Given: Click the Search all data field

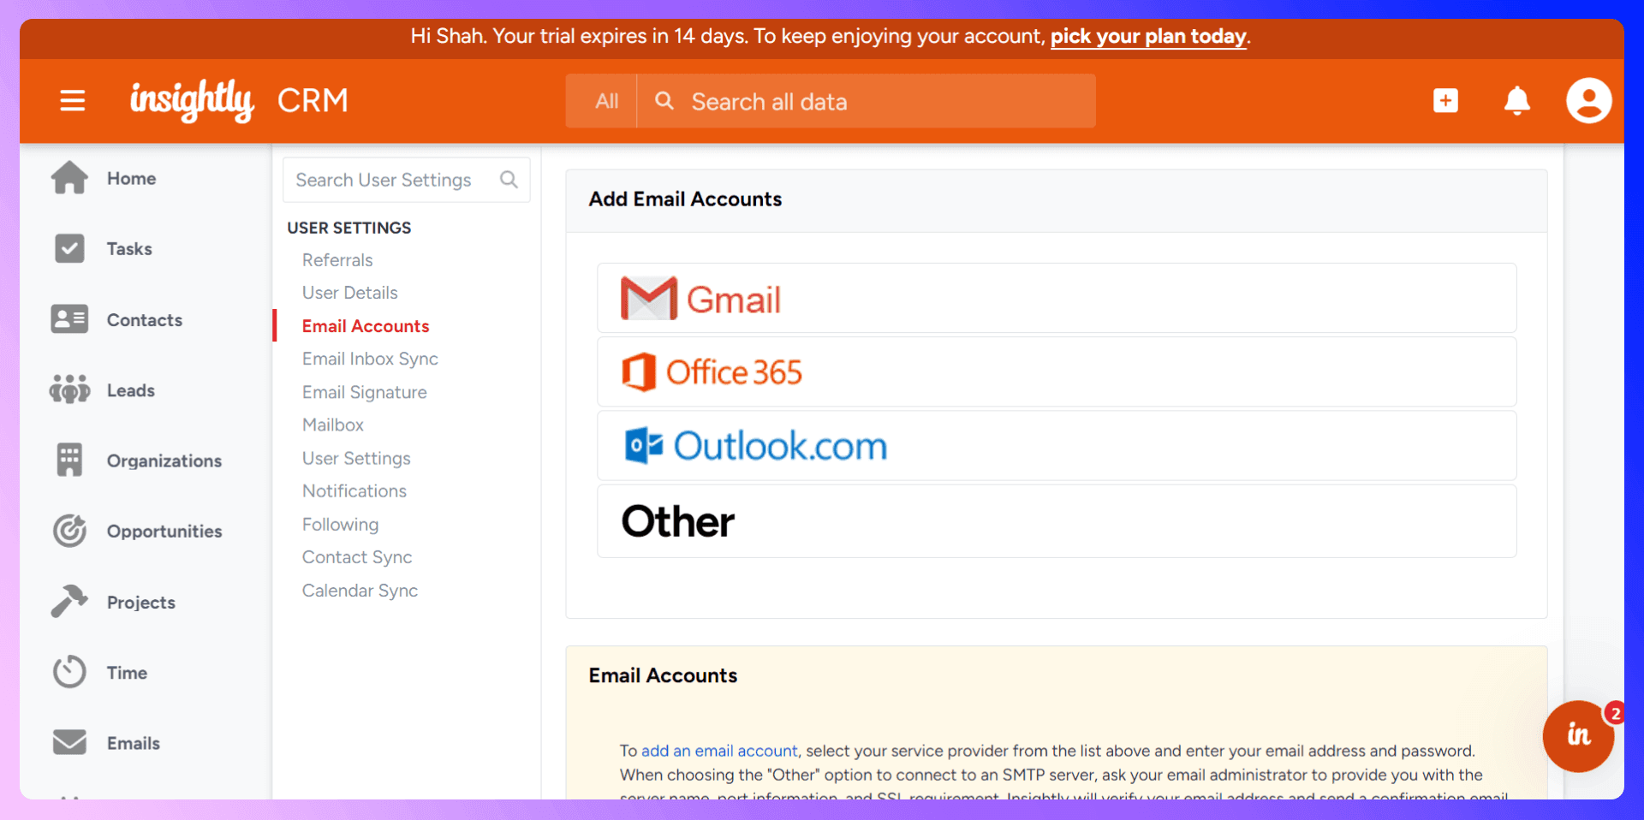Looking at the screenshot, I should click(866, 101).
